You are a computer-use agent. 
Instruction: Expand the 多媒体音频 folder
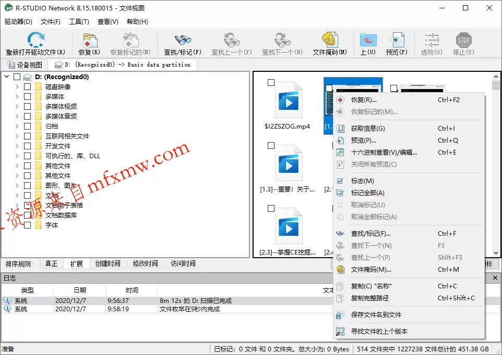click(x=17, y=116)
